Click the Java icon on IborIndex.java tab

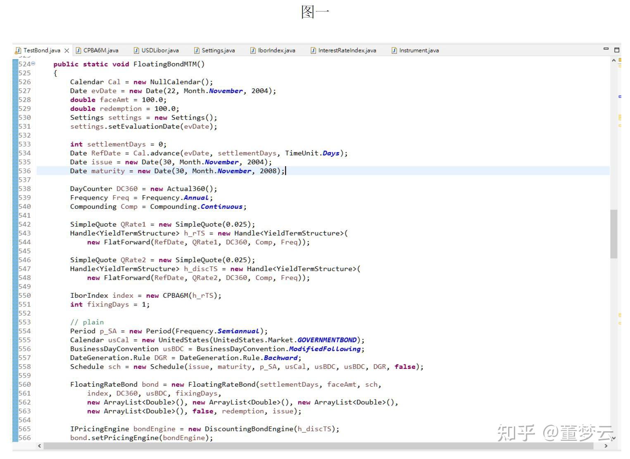click(x=252, y=50)
